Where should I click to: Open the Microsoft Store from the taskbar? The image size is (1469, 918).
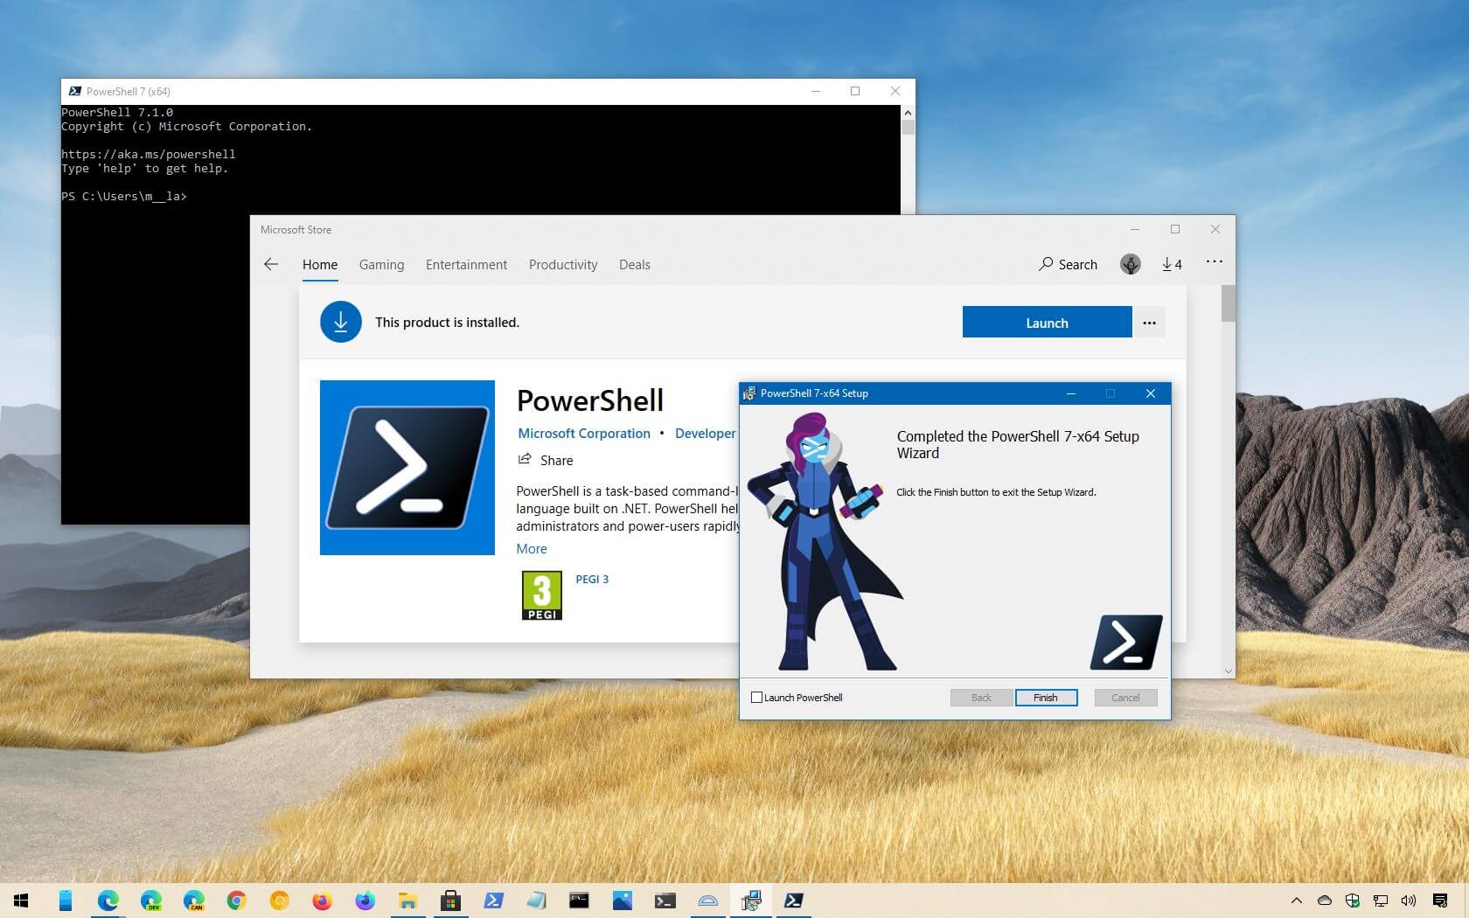(x=450, y=901)
